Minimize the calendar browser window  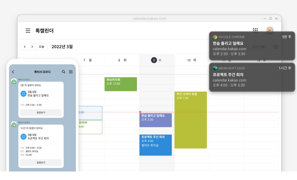(x=265, y=18)
